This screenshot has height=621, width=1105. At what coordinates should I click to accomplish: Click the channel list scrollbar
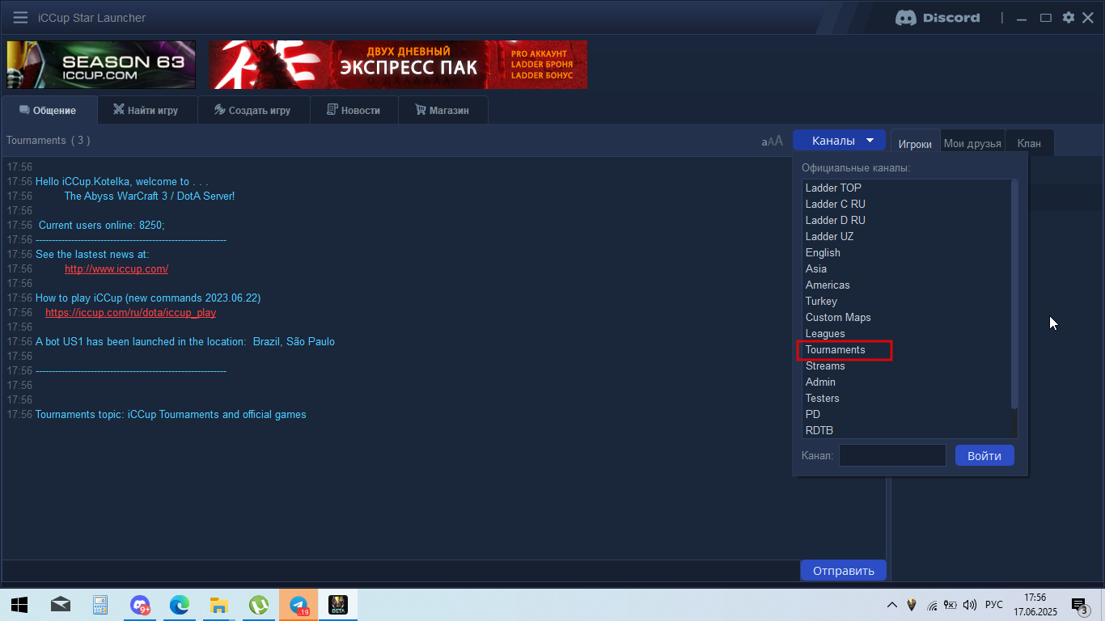pos(1015,295)
